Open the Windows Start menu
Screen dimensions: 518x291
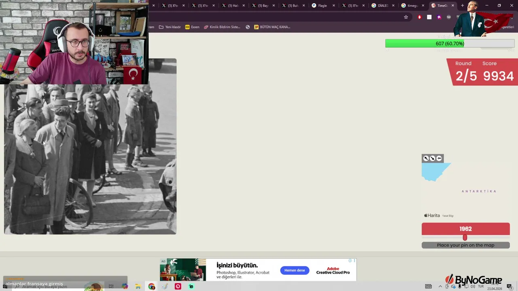pos(5,287)
